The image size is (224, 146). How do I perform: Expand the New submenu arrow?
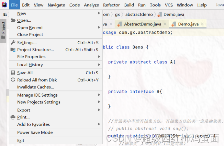click(99, 13)
